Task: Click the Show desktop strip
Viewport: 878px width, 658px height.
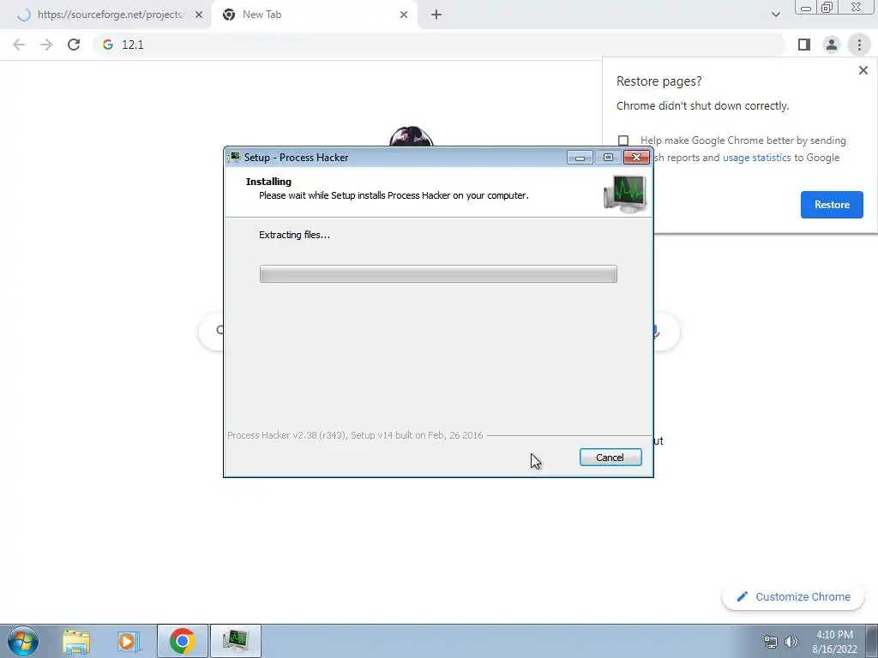Action: (x=872, y=641)
